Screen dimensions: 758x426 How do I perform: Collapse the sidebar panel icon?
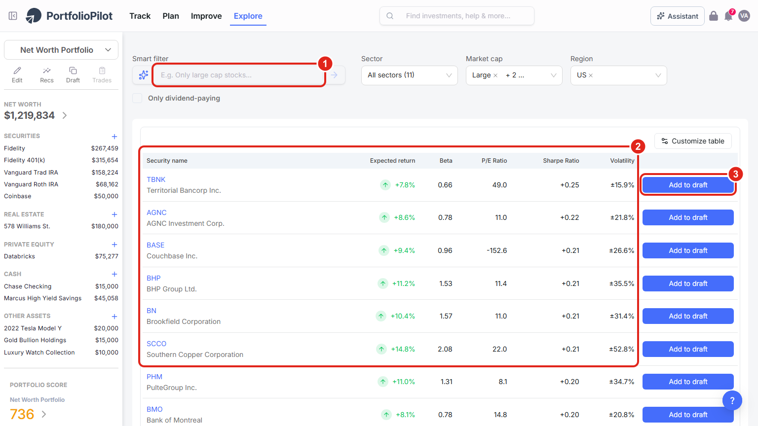13,16
